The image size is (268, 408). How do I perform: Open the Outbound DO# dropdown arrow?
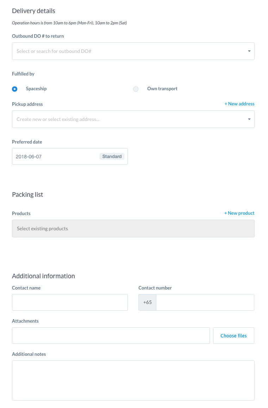click(249, 51)
